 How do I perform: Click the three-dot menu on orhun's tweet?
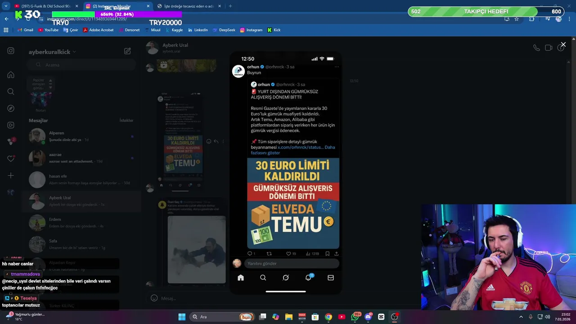337,67
